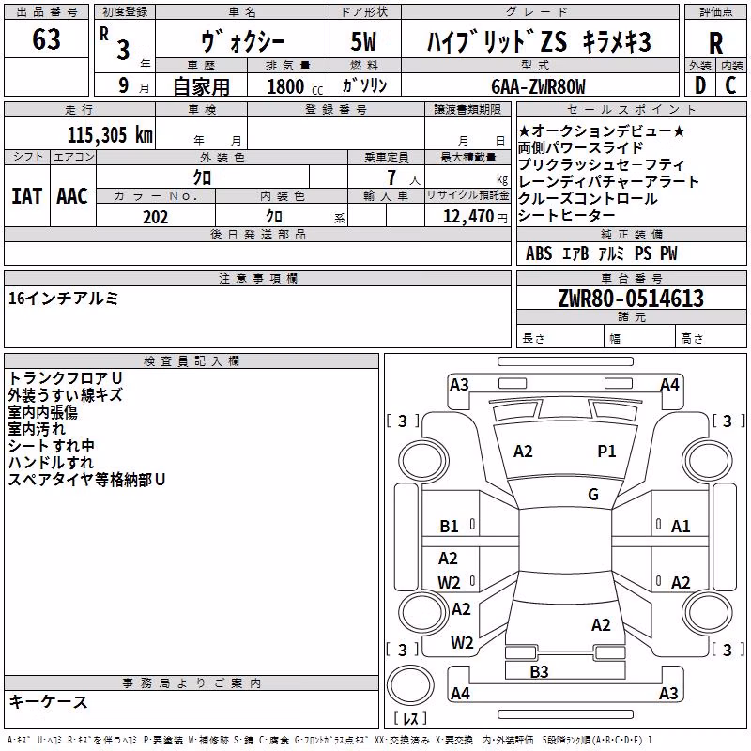Click the 検査員記入欄 header

(x=192, y=360)
